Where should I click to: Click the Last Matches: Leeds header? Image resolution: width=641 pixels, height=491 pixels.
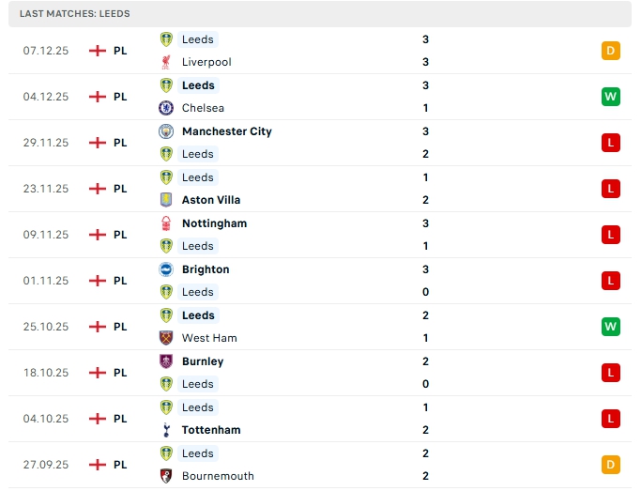[x=75, y=14]
